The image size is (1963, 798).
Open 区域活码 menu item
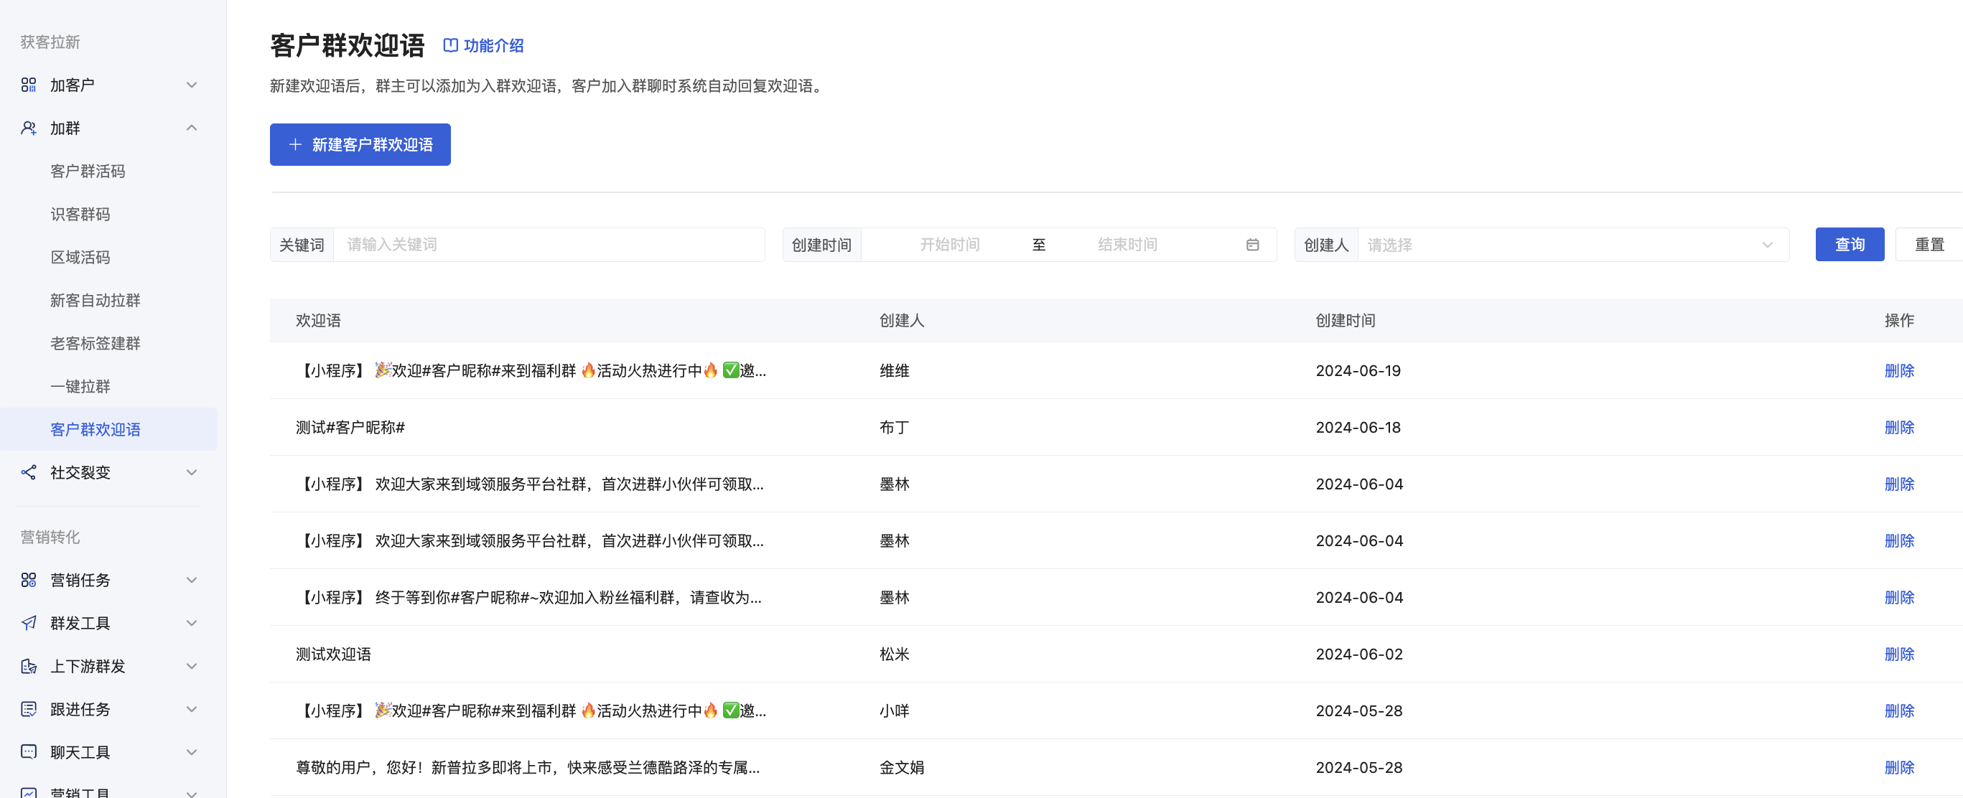coord(80,258)
